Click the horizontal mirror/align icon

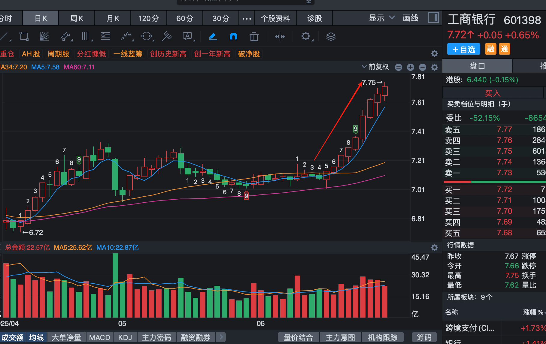pyautogui.click(x=280, y=37)
